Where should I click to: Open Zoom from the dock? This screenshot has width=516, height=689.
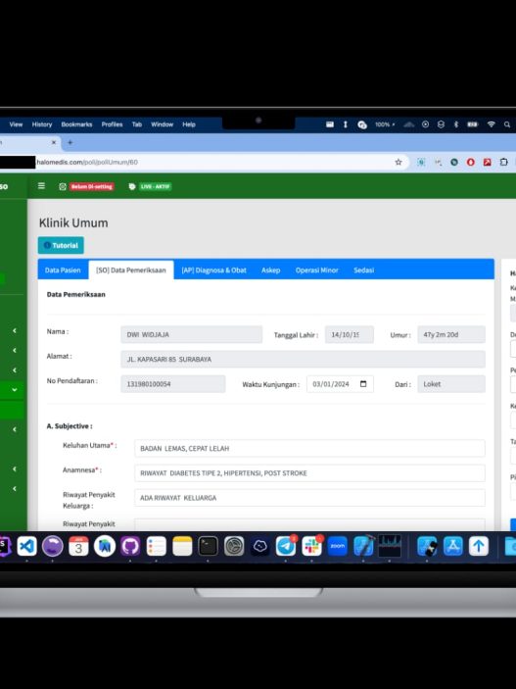click(338, 546)
